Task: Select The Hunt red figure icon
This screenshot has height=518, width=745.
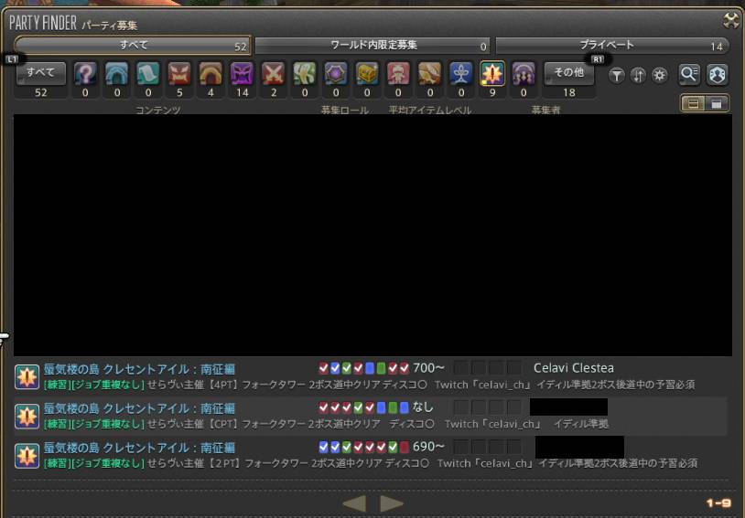Action: pos(398,73)
